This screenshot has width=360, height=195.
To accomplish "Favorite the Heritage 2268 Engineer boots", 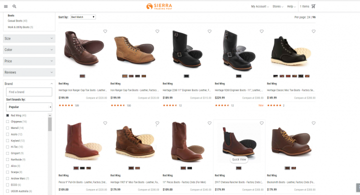I will pos(209,31).
